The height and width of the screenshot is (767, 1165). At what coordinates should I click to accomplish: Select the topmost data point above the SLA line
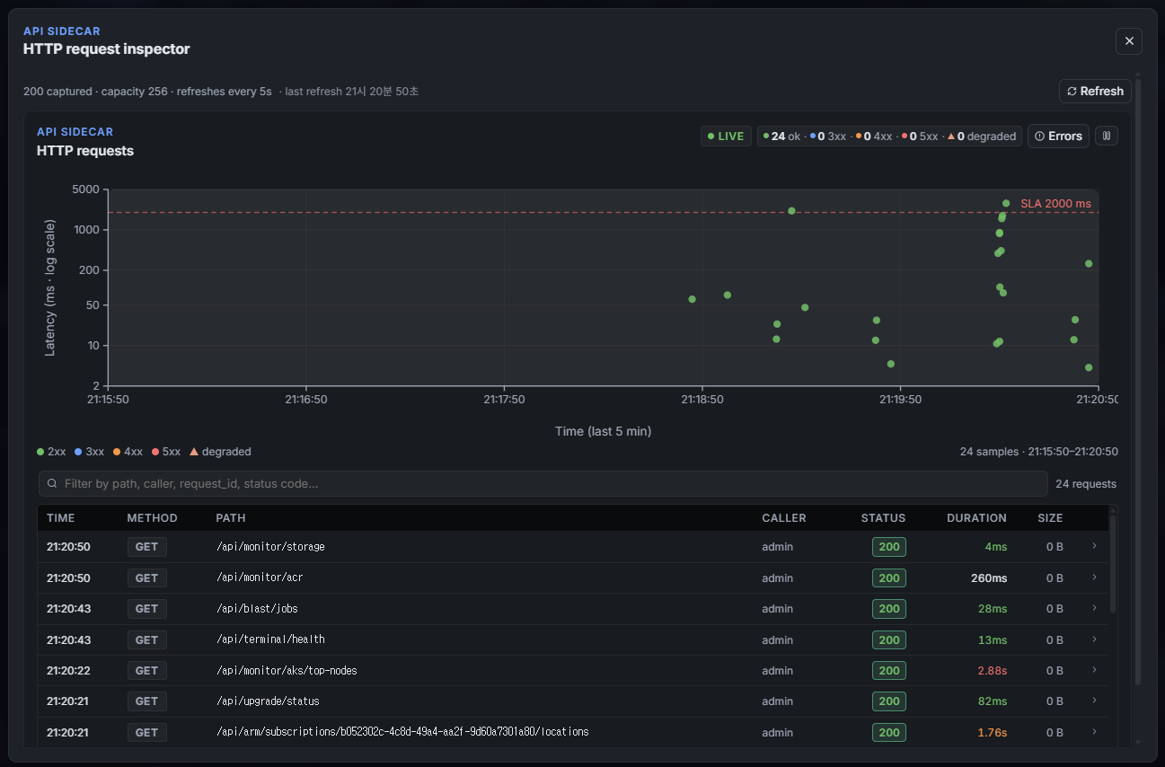pos(1006,204)
